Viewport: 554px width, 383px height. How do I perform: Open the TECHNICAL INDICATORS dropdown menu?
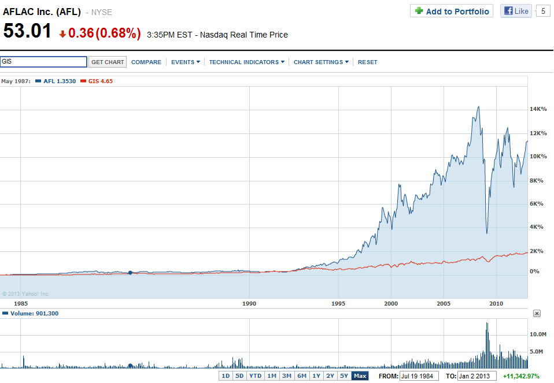pos(246,62)
